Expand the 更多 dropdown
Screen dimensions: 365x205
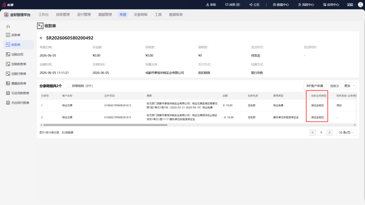tap(350, 86)
